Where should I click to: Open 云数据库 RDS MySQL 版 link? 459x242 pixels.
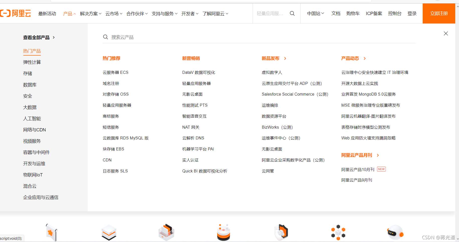[126, 138]
